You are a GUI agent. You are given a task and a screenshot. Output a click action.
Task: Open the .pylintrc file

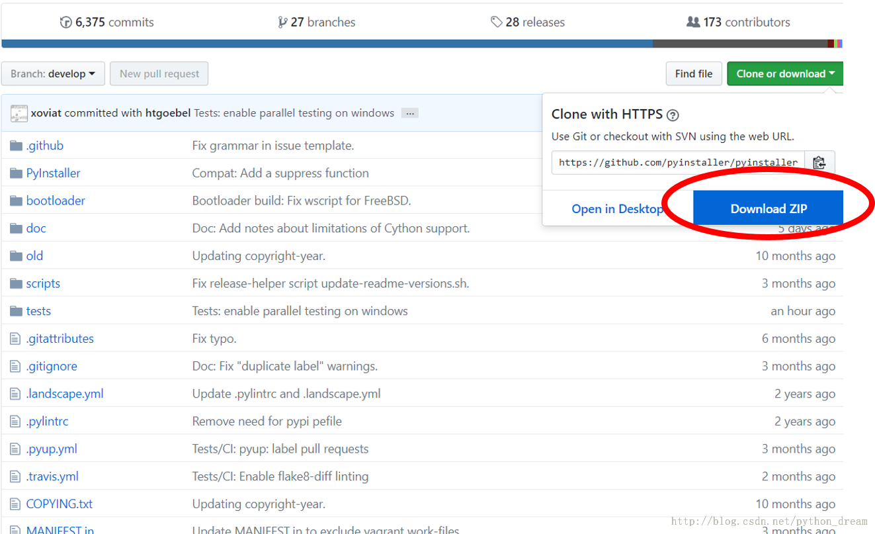(x=47, y=422)
